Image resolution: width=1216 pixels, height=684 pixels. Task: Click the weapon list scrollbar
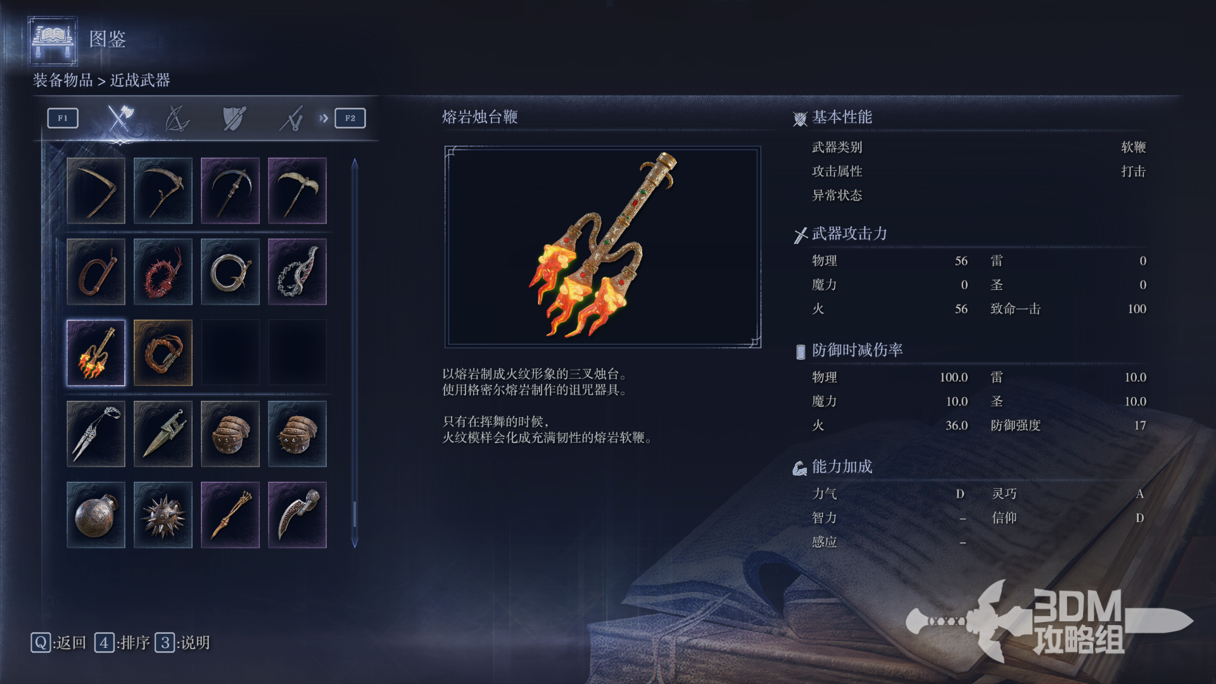(355, 353)
